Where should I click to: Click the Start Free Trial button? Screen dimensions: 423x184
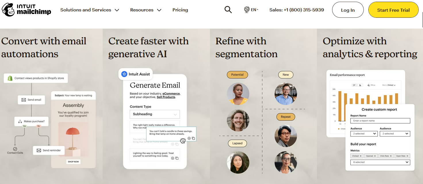(393, 9)
